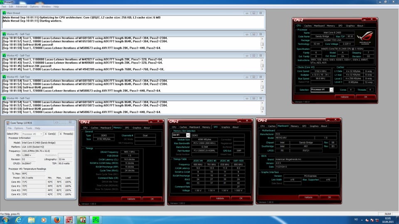Open Internet Explorer from the taskbar
The image size is (399, 224).
pos(18,219)
